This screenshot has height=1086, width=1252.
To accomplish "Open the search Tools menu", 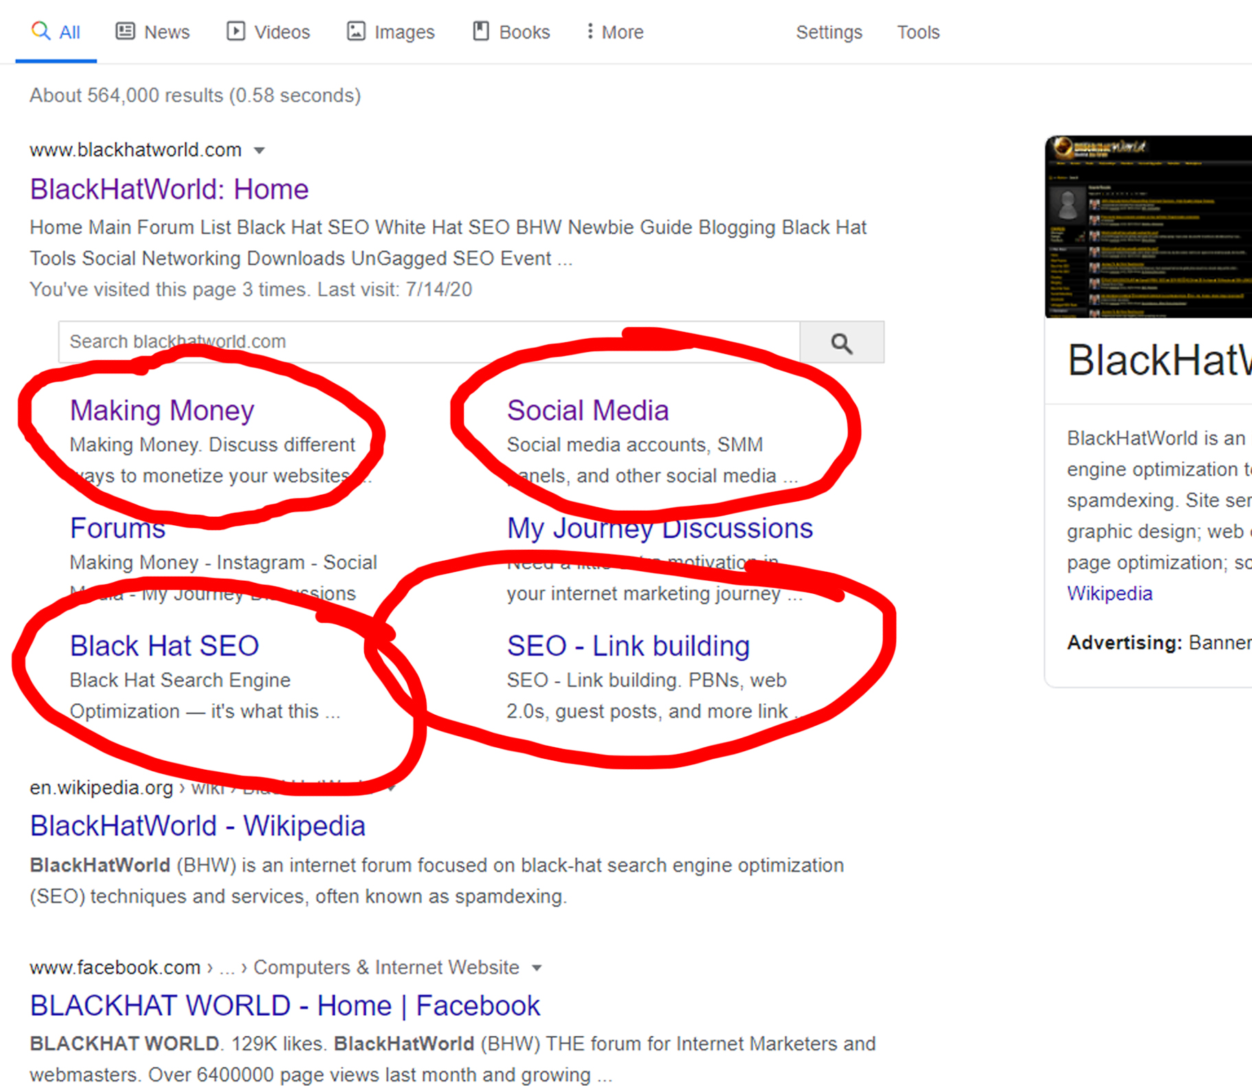I will coord(918,32).
